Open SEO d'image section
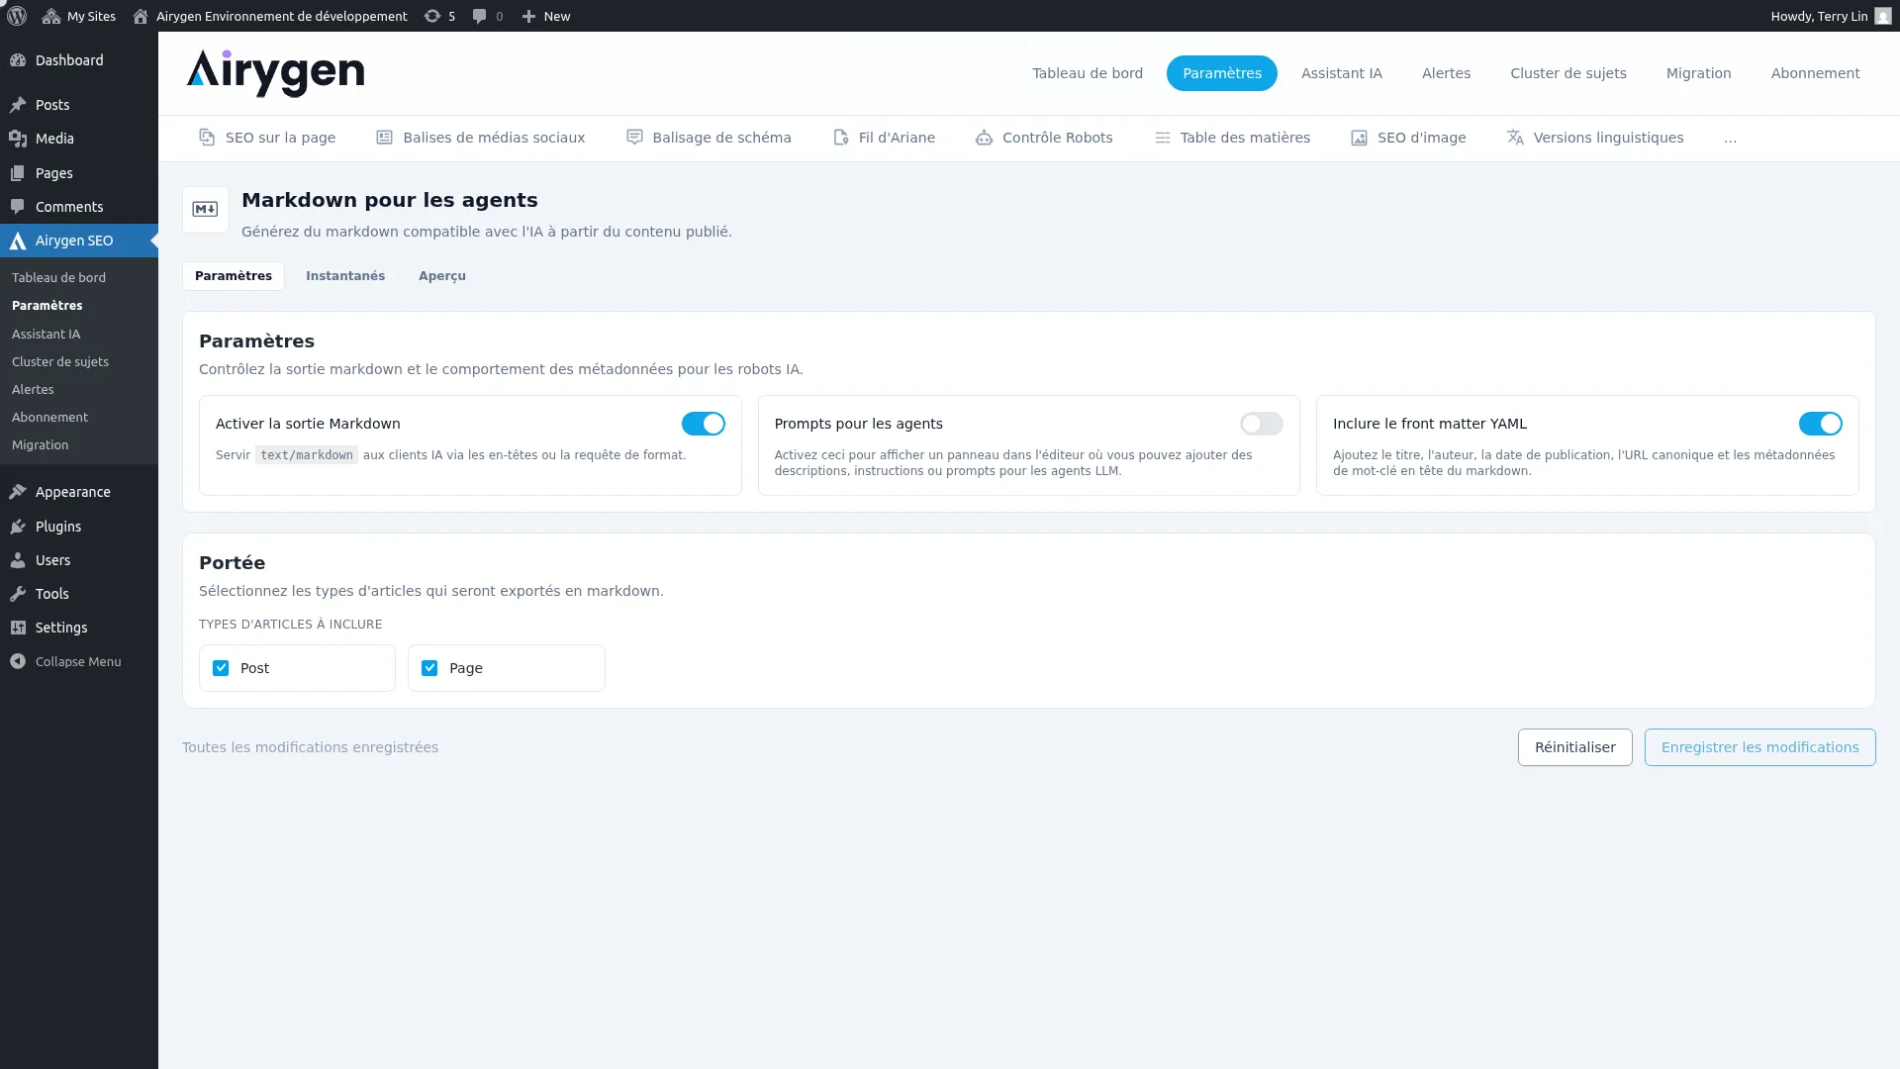 point(1408,138)
